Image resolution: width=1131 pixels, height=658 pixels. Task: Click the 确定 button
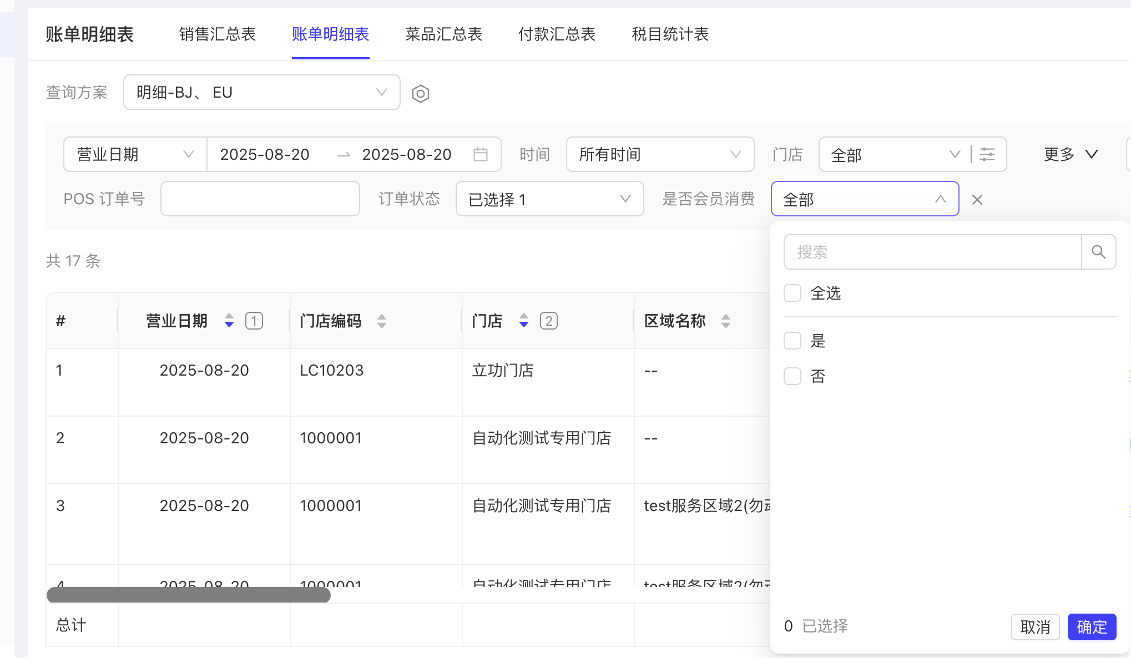coord(1092,627)
